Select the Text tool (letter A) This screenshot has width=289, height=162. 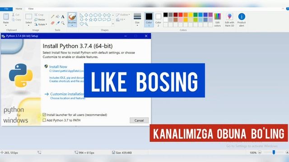click(x=63, y=17)
